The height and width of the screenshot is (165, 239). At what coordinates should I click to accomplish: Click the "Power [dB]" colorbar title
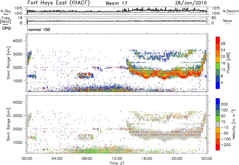tap(228, 63)
